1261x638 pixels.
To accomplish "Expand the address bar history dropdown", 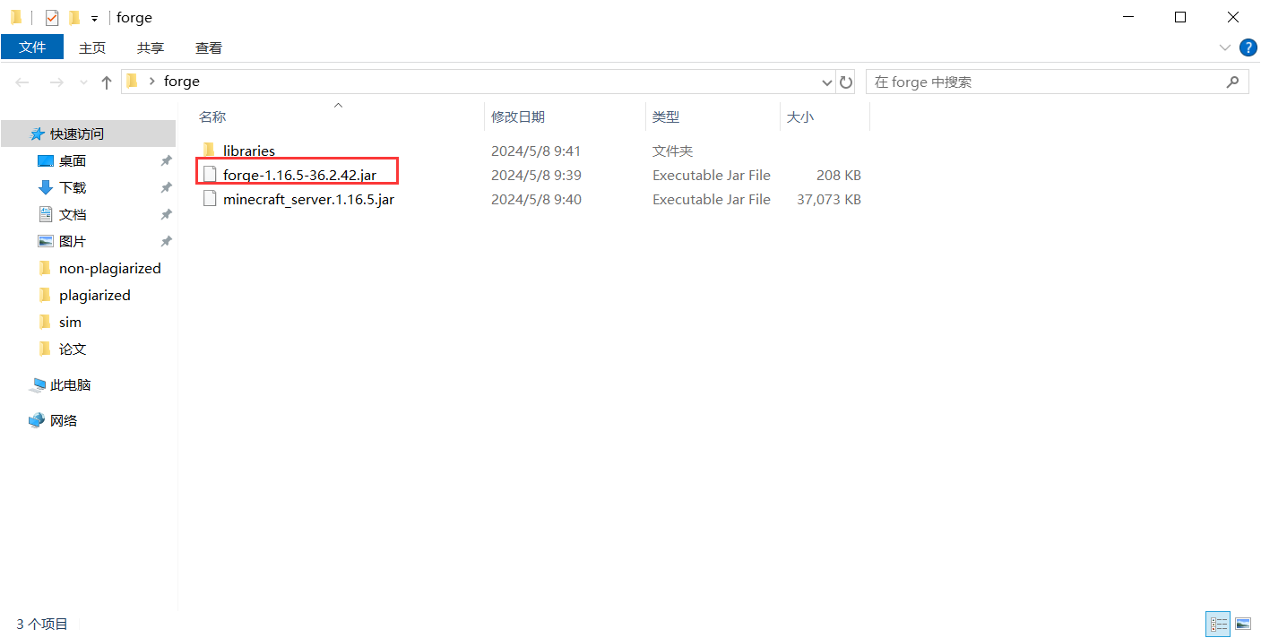I will 827,82.
